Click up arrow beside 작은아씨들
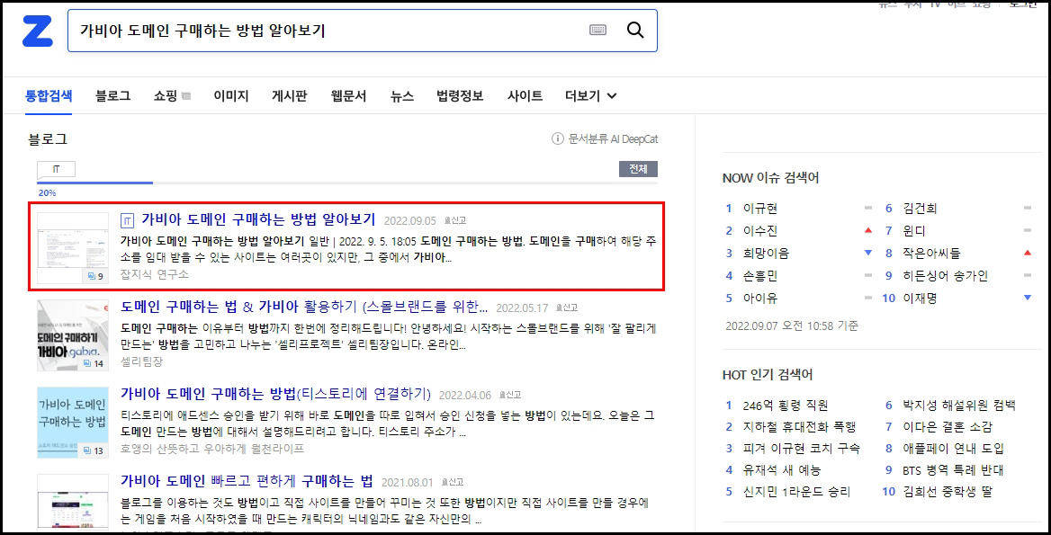The image size is (1051, 535). [1028, 253]
